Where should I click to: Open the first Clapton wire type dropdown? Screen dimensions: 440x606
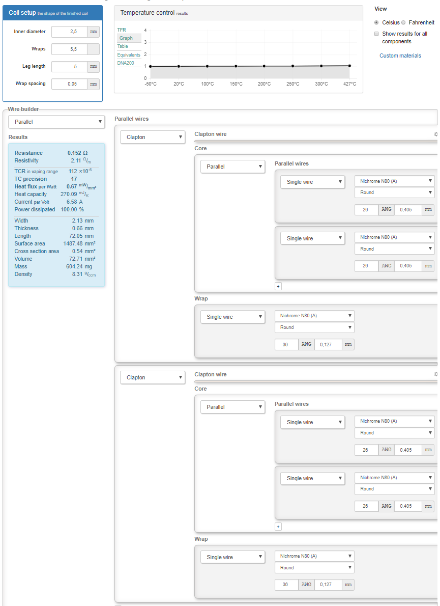152,137
